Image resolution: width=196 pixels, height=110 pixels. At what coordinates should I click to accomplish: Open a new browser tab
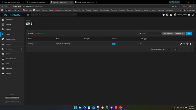tap(100, 2)
